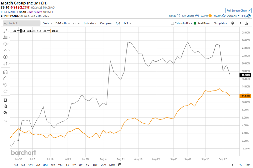Screen dimensions: 253x168
Task: Select the 6M time range
Action: click(53, 165)
